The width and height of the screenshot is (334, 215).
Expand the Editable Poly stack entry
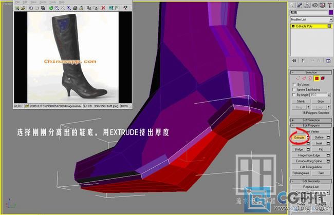click(x=293, y=26)
